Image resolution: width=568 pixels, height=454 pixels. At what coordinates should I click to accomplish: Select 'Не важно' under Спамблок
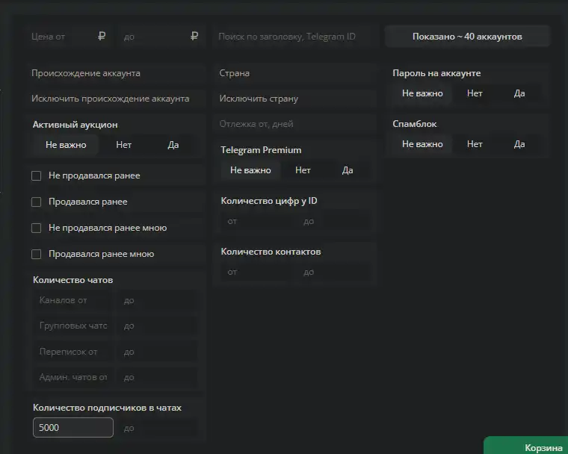point(422,144)
